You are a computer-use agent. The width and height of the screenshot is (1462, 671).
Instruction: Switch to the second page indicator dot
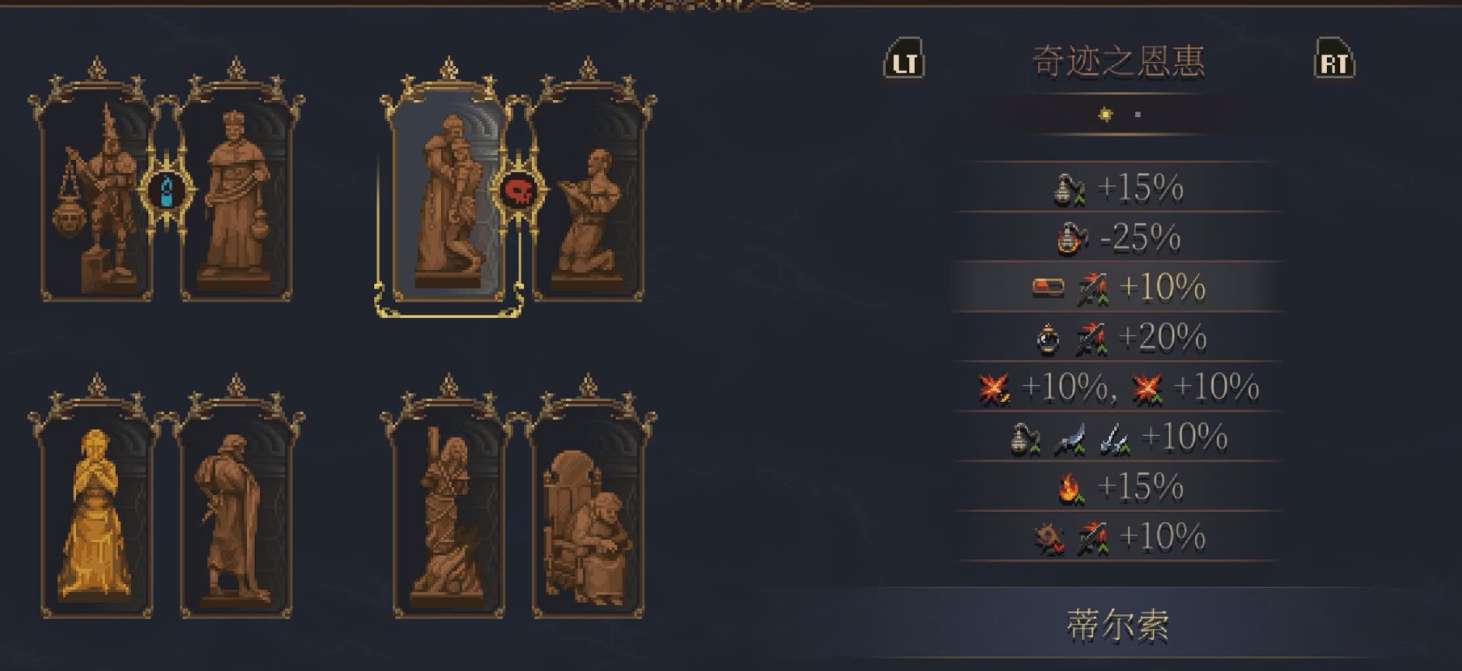coord(1137,115)
